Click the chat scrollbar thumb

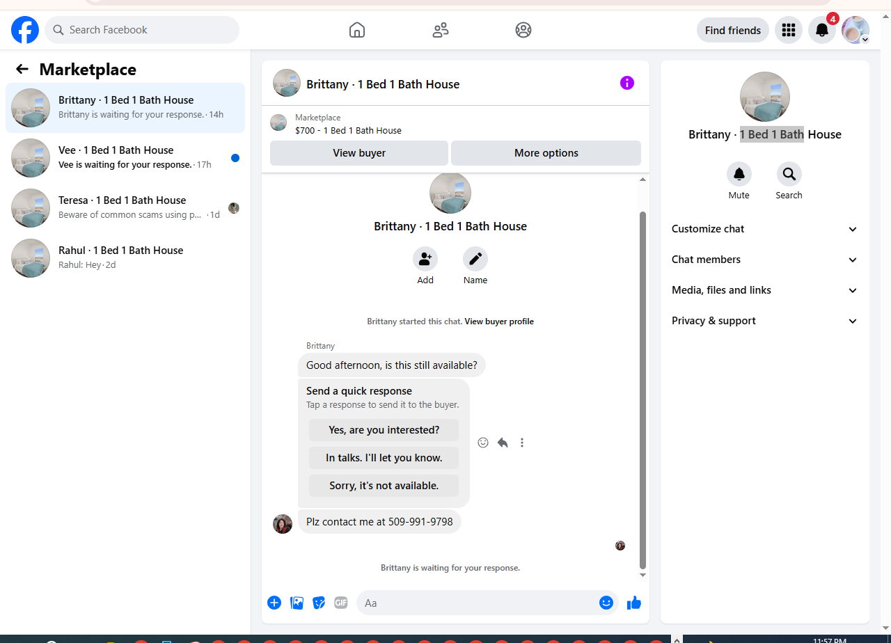[x=642, y=390]
